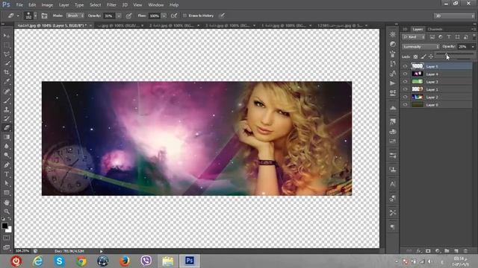Image resolution: width=478 pixels, height=268 pixels.
Task: Open layer Opacity dropdown arrow
Action: coord(473,47)
